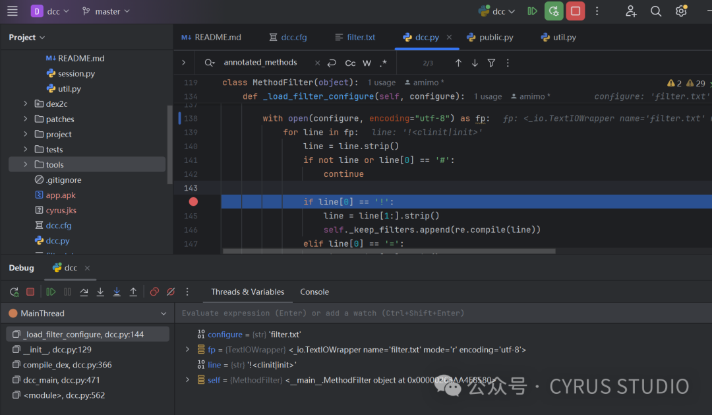Image resolution: width=712 pixels, height=415 pixels.
Task: Click Step Into debug icon
Action: pyautogui.click(x=100, y=292)
